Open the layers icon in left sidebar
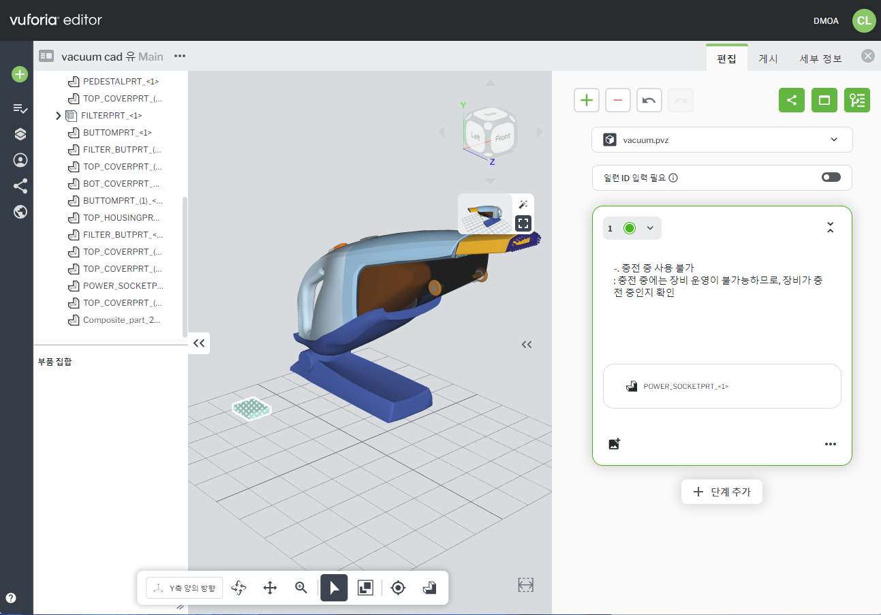This screenshot has height=615, width=881. 20,134
